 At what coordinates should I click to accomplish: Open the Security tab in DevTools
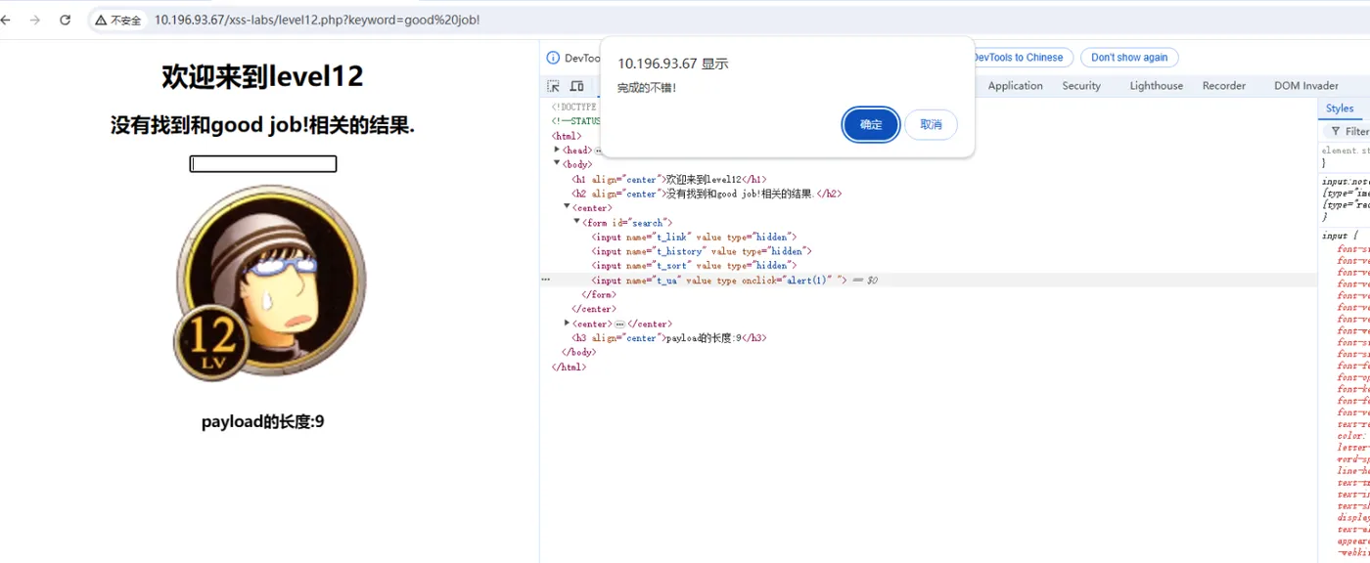point(1081,86)
